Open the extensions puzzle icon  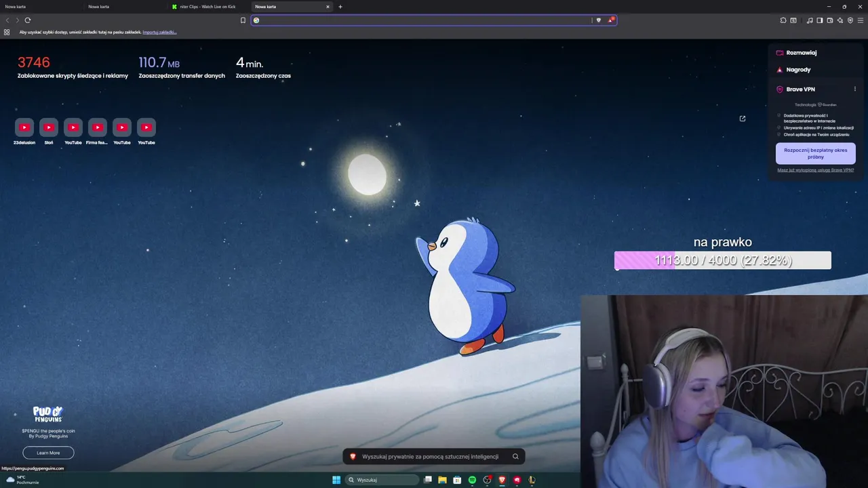(783, 20)
